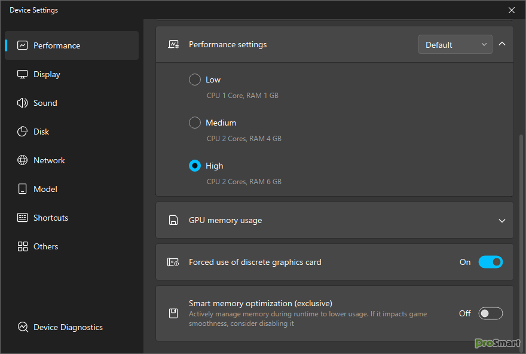Click the Performance chart icon in sidebar
The width and height of the screenshot is (526, 354).
[23, 45]
